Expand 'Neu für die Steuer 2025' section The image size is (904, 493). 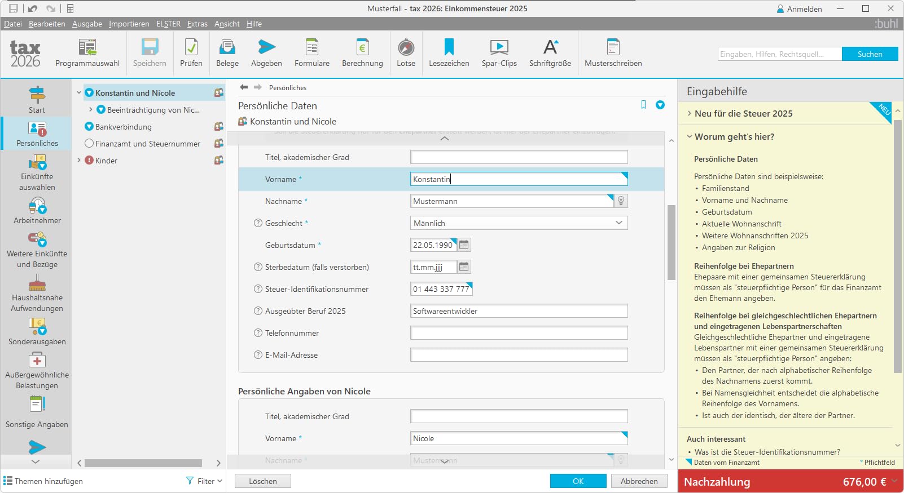[x=690, y=113]
